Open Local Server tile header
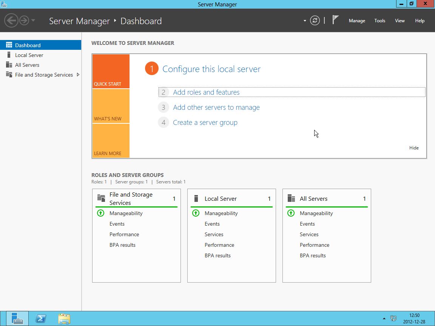435x326 pixels. pos(231,198)
